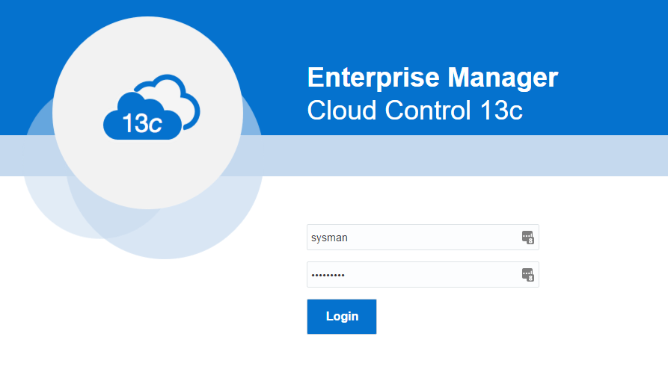
Task: Click the "Manager" word in the heading
Action: tap(503, 78)
